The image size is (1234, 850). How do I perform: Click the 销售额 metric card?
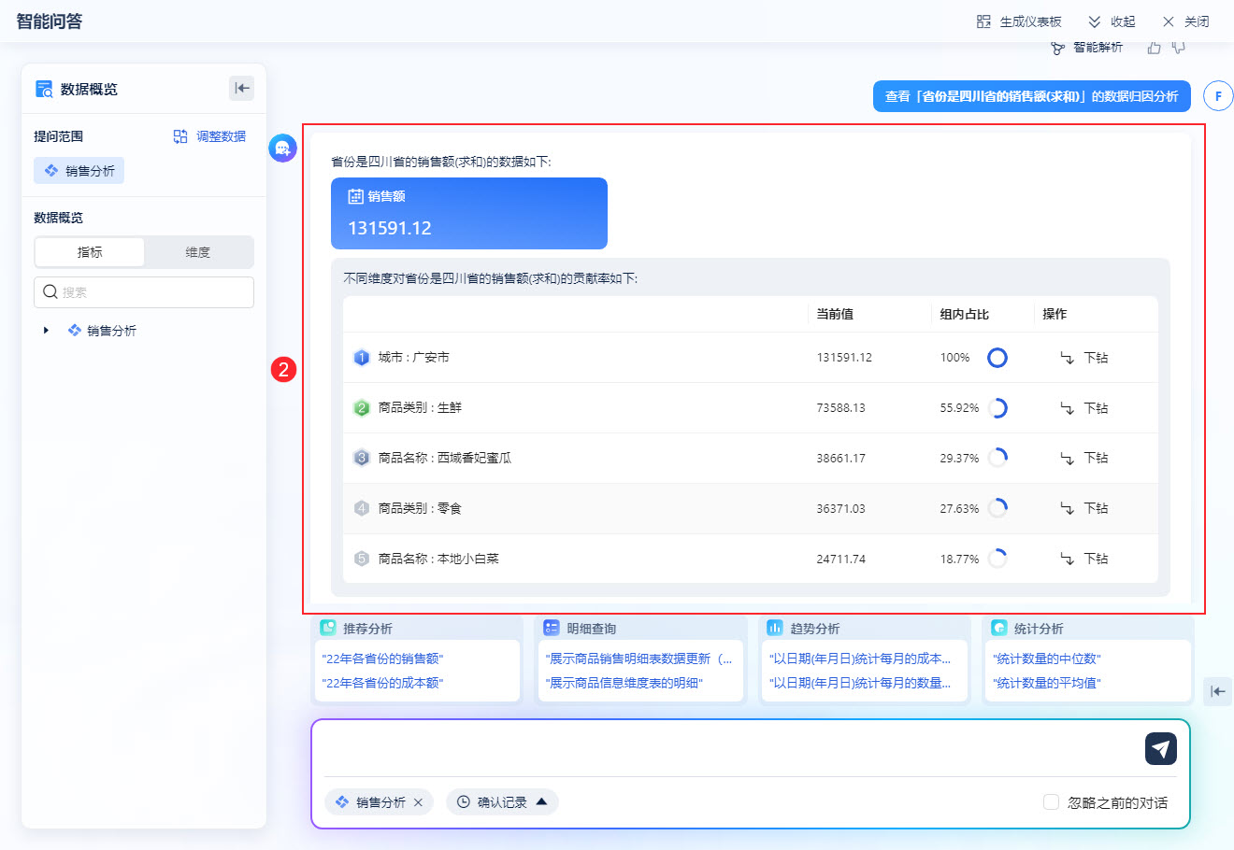pos(469,214)
